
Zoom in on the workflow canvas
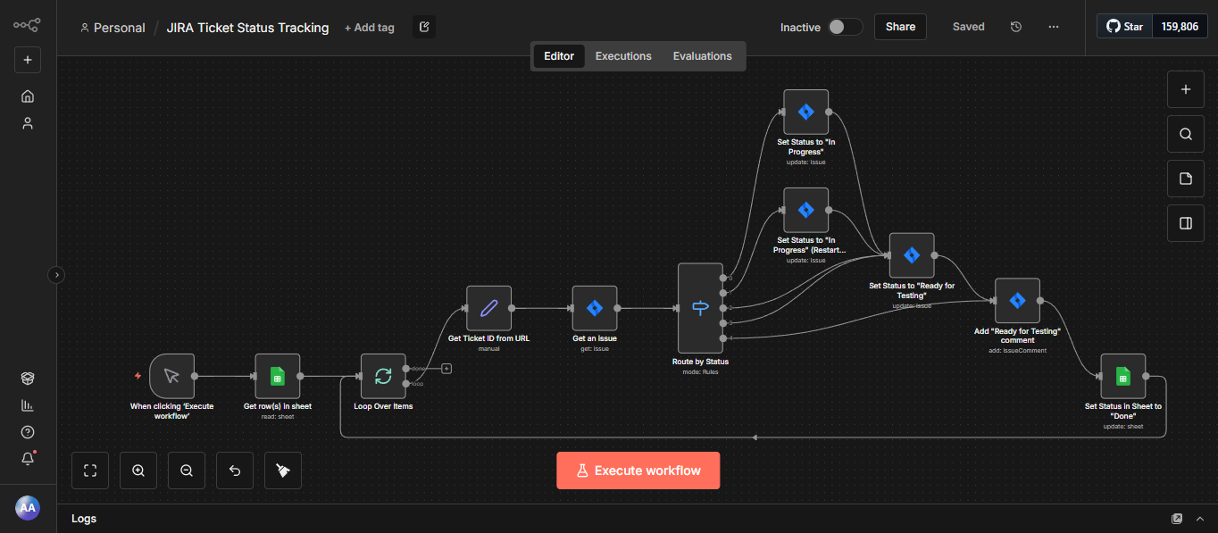[x=138, y=471]
